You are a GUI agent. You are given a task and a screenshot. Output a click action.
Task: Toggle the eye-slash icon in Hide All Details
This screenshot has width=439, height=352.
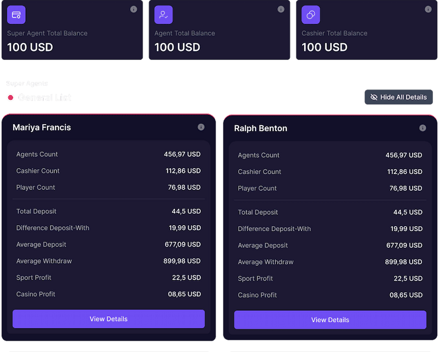click(374, 97)
